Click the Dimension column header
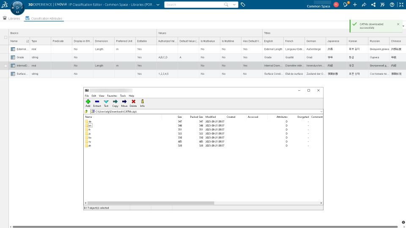 tap(104, 41)
